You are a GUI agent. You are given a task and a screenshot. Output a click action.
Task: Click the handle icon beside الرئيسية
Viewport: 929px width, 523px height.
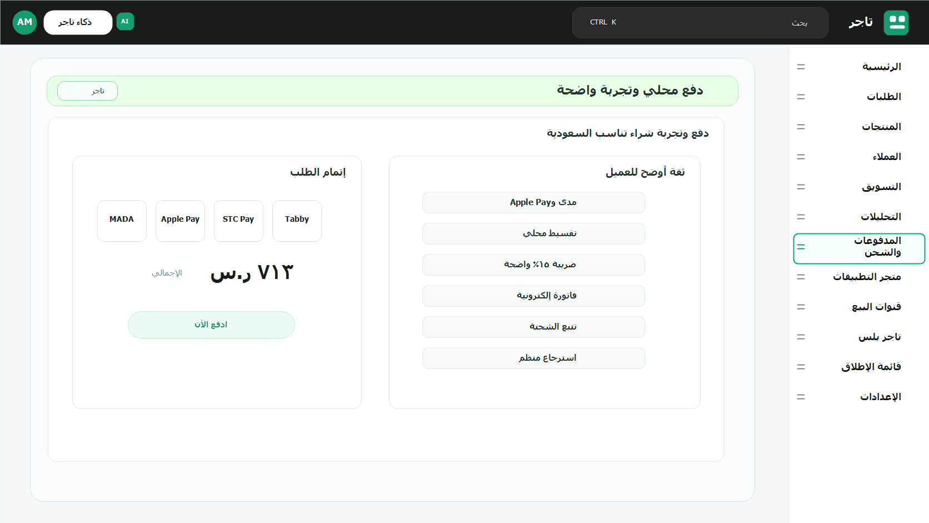coord(801,67)
